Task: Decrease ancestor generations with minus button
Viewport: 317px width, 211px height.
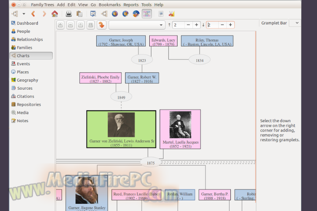Action: point(188,25)
